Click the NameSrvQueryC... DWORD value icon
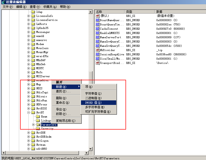This screenshot has width=206, height=160. point(98,42)
